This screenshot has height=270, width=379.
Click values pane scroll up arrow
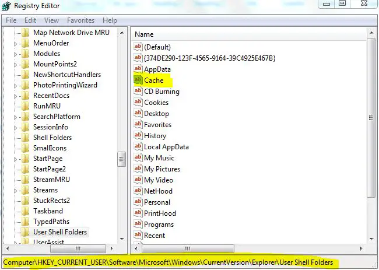pos(371,33)
